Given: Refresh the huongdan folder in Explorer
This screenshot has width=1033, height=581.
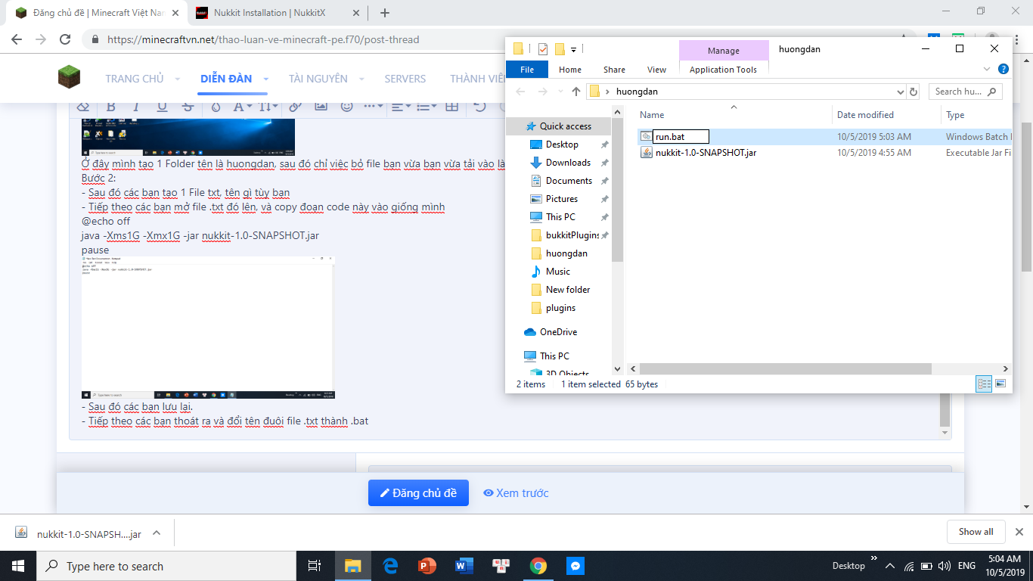Looking at the screenshot, I should (914, 92).
